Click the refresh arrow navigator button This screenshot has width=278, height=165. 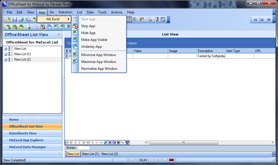[x=114, y=143]
